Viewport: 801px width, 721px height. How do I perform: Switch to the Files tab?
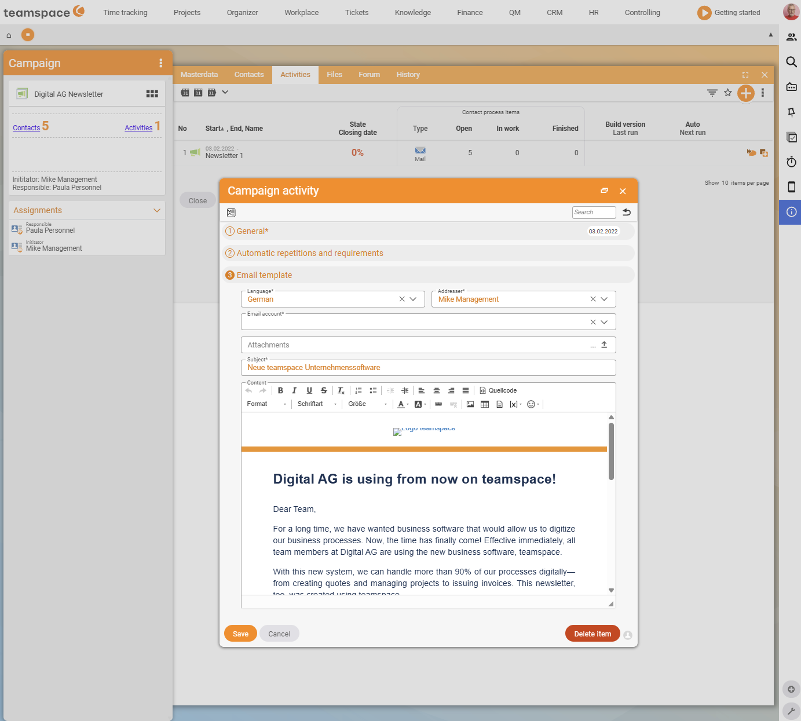point(334,75)
